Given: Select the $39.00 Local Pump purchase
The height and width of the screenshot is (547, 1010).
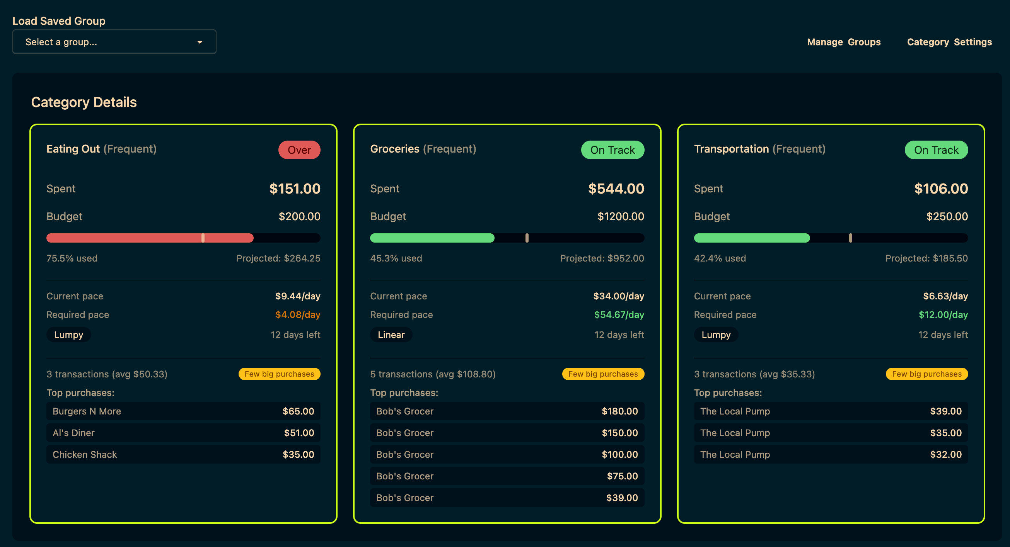Looking at the screenshot, I should pyautogui.click(x=831, y=411).
